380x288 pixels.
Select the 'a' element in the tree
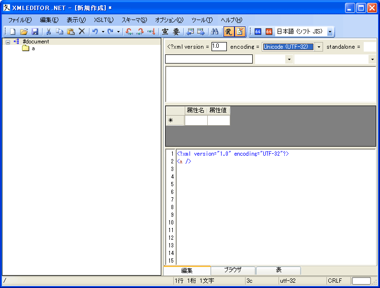(x=33, y=48)
